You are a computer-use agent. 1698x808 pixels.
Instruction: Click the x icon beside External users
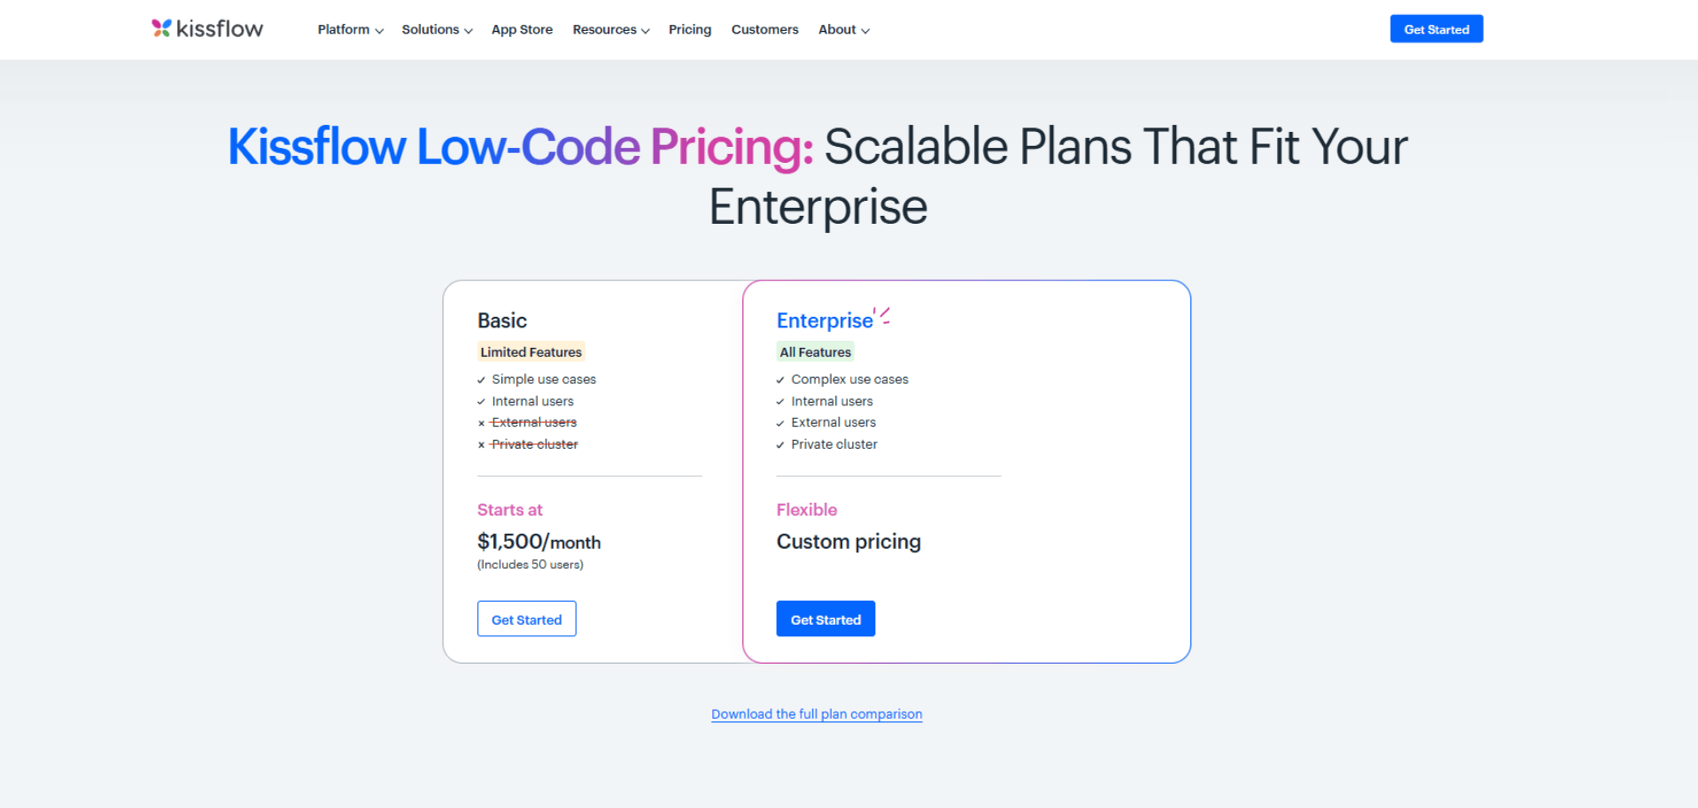click(481, 423)
